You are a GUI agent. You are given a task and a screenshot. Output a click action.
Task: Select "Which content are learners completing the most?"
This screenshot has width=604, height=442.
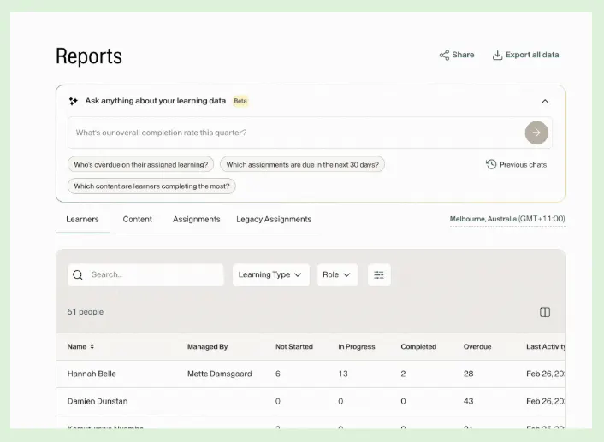[x=151, y=186]
